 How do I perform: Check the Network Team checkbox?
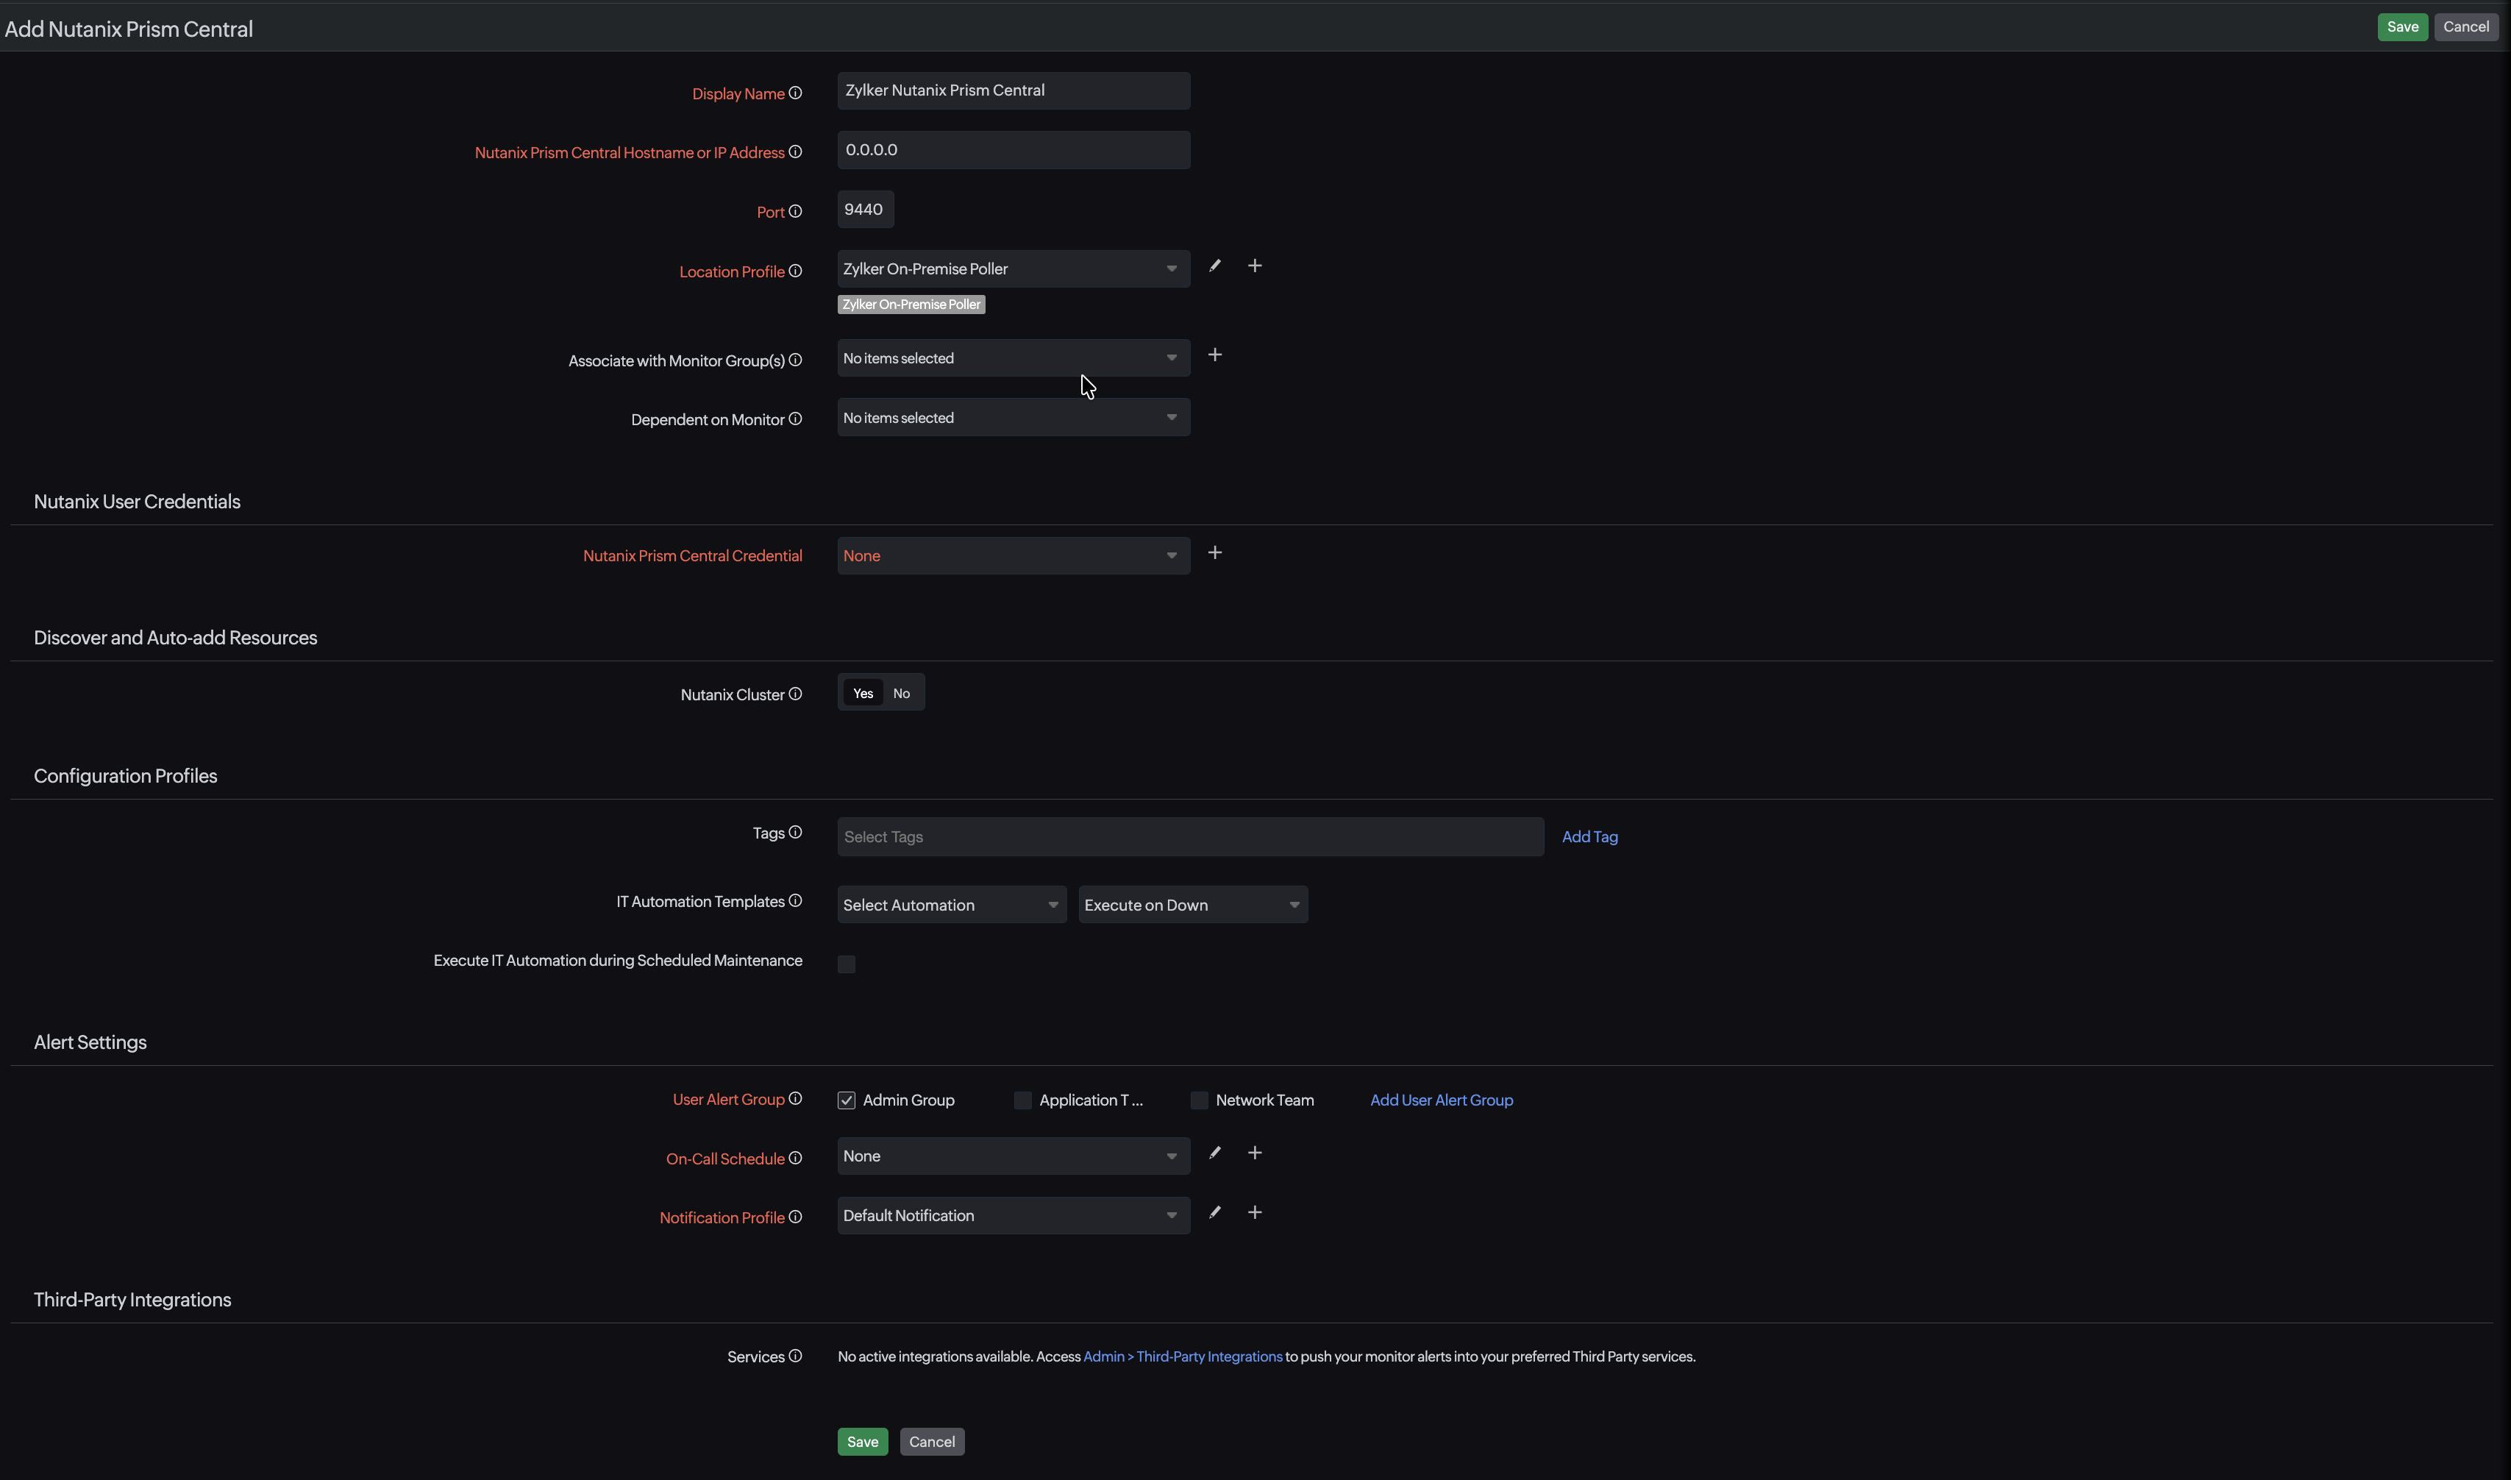tap(1200, 1100)
